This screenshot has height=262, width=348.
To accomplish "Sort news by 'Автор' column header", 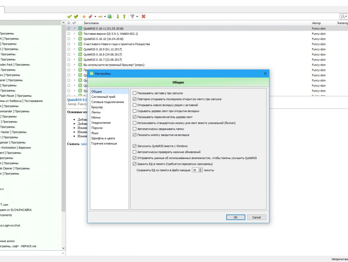I will [x=324, y=23].
